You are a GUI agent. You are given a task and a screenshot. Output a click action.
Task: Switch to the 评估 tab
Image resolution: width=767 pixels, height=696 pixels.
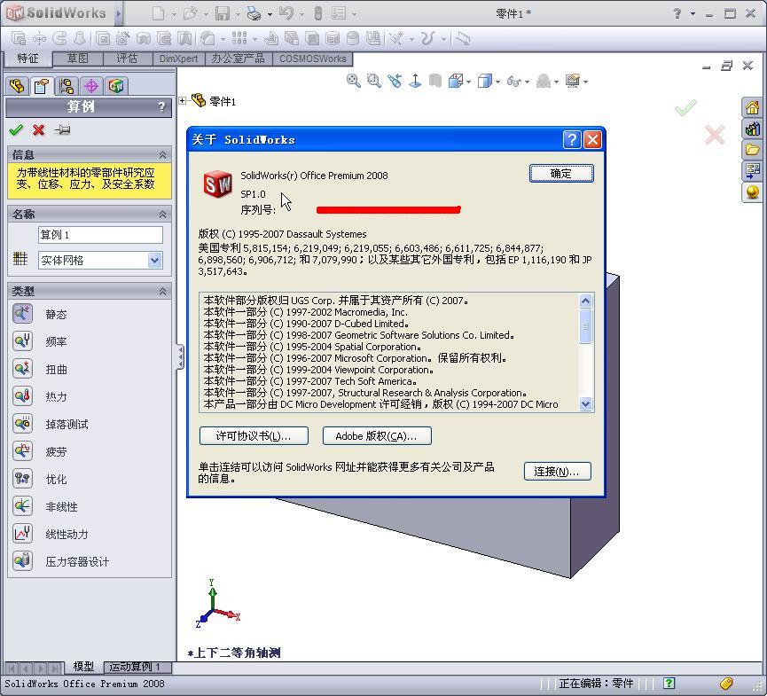[x=127, y=59]
